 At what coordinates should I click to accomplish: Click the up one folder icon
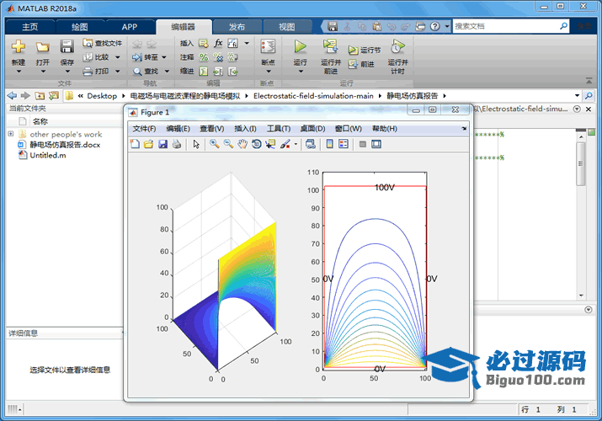[x=40, y=95]
